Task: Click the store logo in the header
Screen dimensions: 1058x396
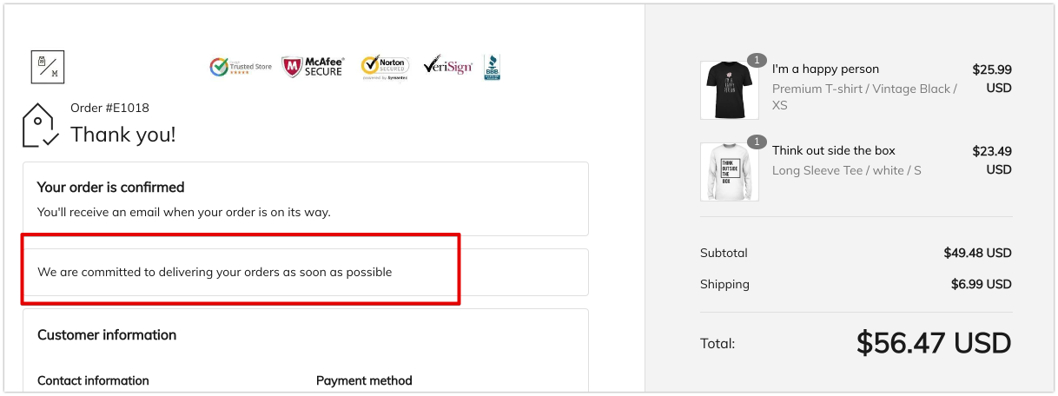Action: coord(48,67)
